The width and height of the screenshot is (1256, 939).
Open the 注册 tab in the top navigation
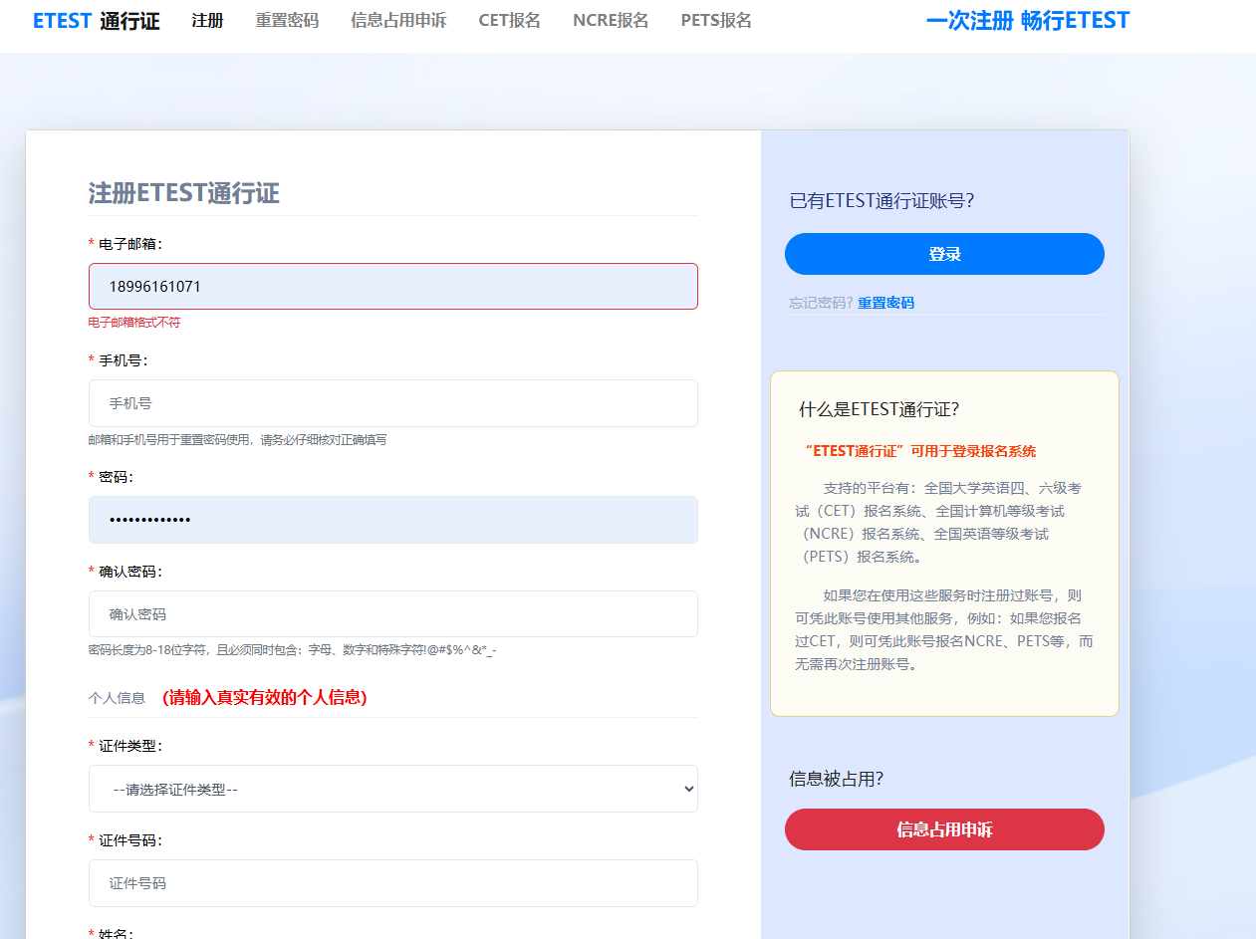click(207, 21)
